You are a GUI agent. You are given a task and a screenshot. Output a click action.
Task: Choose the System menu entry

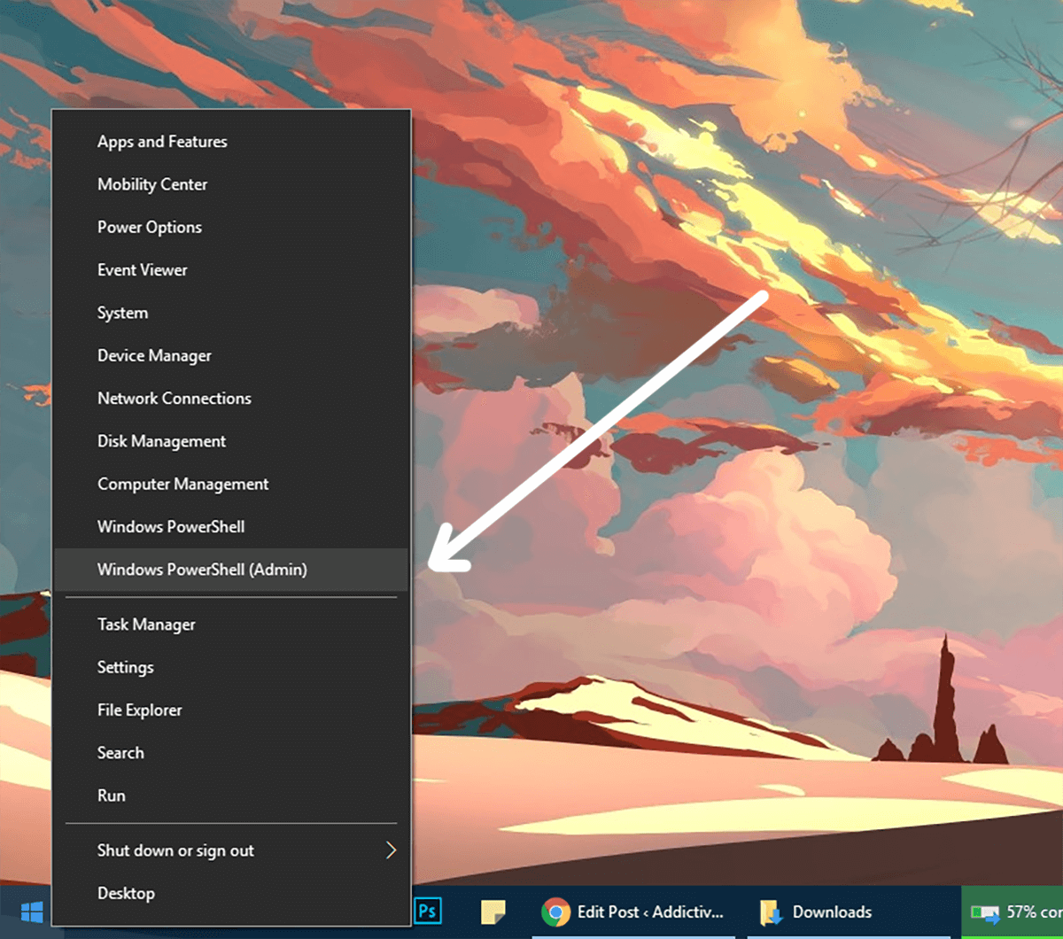click(x=232, y=313)
